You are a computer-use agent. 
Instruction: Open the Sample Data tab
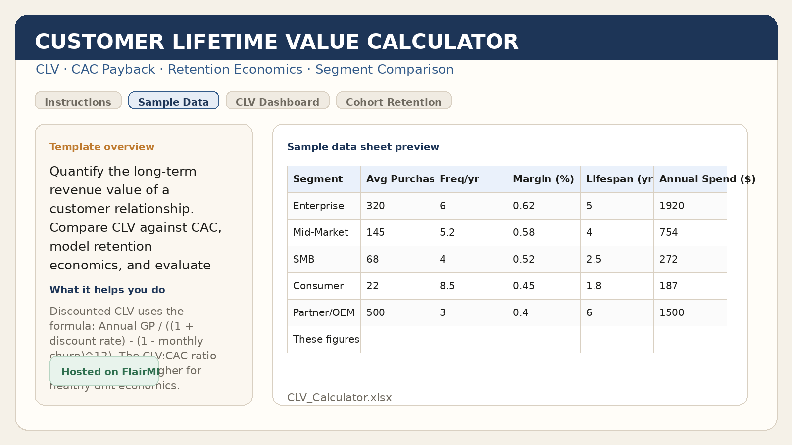(173, 101)
